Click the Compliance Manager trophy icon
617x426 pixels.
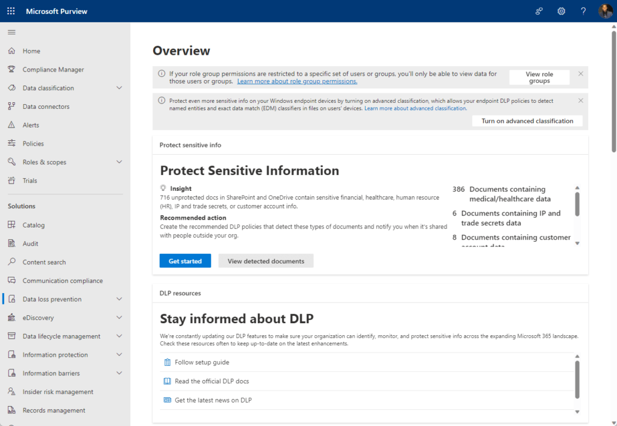coord(12,69)
